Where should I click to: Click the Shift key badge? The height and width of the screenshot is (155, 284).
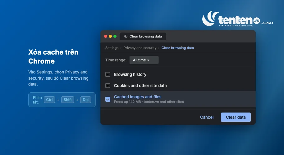[x=68, y=100]
